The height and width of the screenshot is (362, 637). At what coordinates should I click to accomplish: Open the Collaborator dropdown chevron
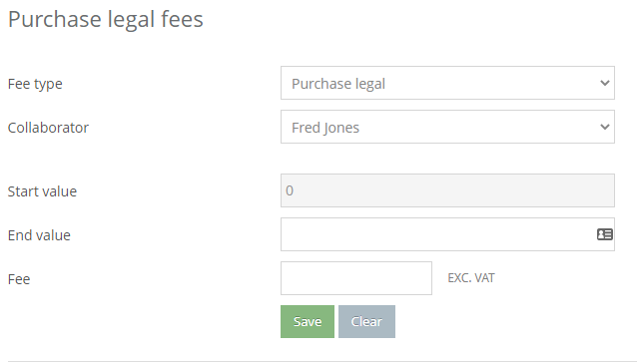point(604,127)
